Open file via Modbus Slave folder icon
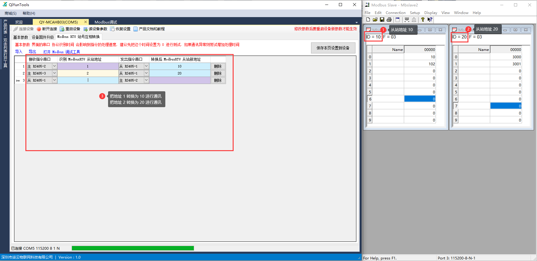Screen dimensions: 537x261 [x=375, y=20]
